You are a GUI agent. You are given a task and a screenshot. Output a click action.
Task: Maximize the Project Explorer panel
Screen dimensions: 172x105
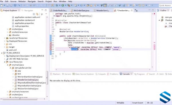click(x=46, y=10)
